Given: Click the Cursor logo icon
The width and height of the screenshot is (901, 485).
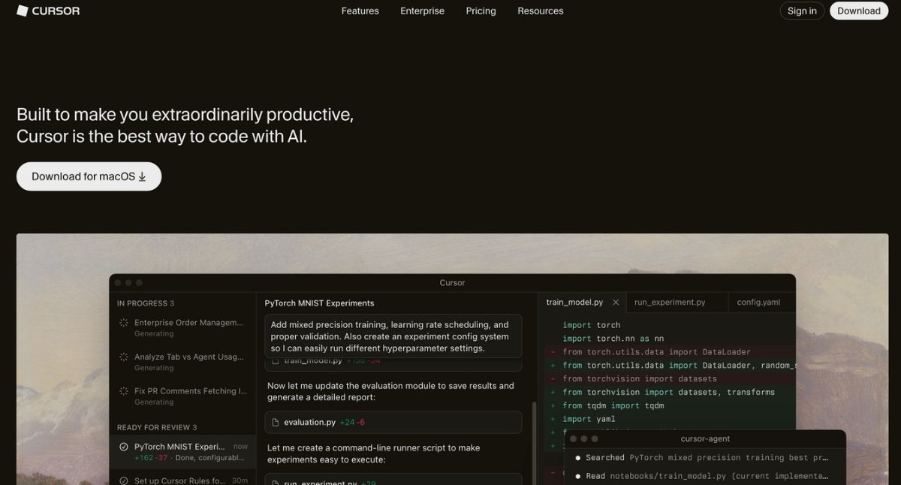Looking at the screenshot, I should 23,11.
